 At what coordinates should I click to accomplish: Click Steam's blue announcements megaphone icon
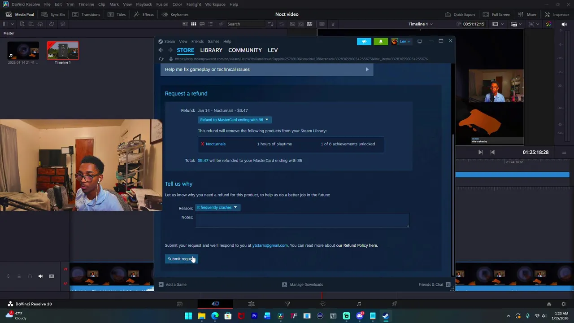364,41
